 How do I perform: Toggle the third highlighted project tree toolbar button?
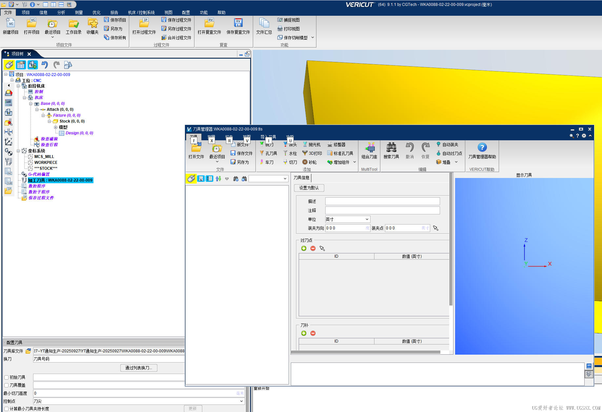click(x=32, y=65)
